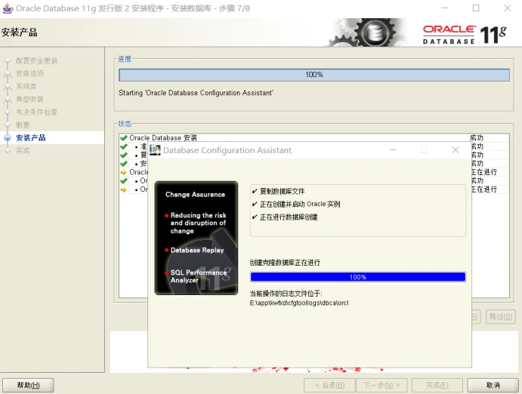
Task: Click the green check beside Oracle Database 安装
Action: point(123,138)
